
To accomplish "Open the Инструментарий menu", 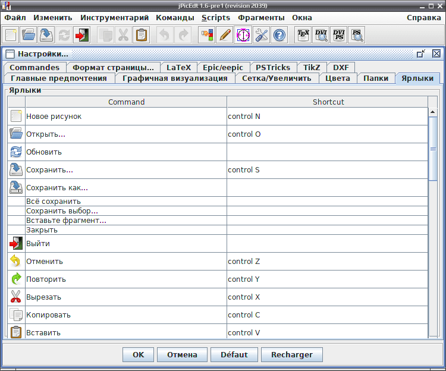I will click(x=114, y=18).
